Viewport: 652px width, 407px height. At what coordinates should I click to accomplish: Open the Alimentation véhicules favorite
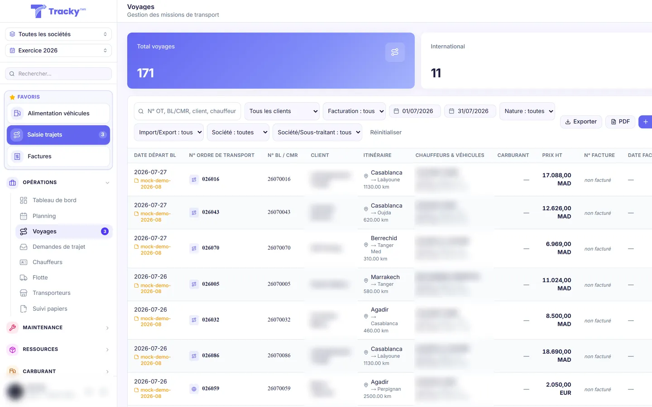(x=58, y=114)
